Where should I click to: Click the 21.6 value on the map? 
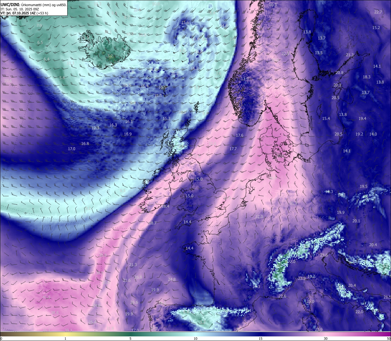(x=127, y=280)
